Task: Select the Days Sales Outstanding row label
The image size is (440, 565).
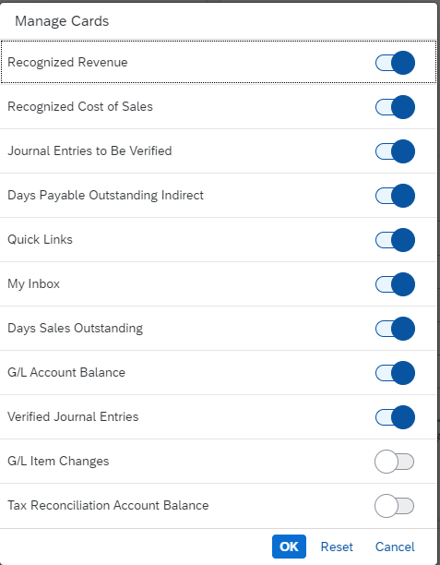Action: 75,329
